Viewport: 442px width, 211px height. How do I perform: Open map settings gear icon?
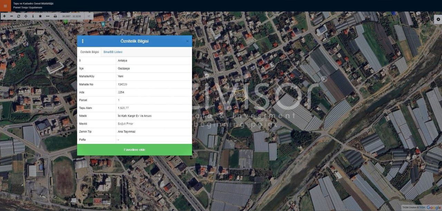click(438, 19)
